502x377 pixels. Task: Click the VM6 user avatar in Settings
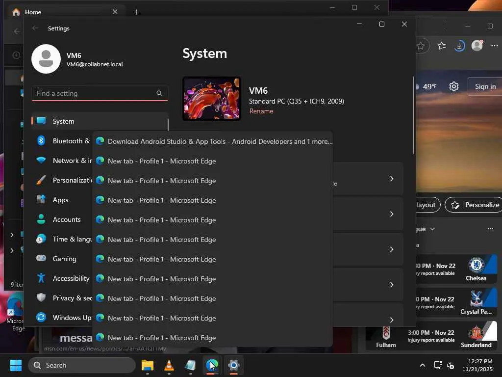pyautogui.click(x=46, y=59)
